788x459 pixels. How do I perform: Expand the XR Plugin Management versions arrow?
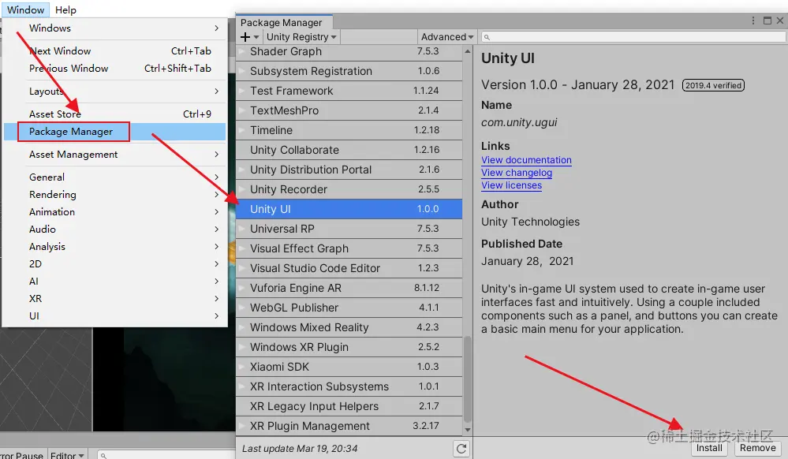coord(242,426)
